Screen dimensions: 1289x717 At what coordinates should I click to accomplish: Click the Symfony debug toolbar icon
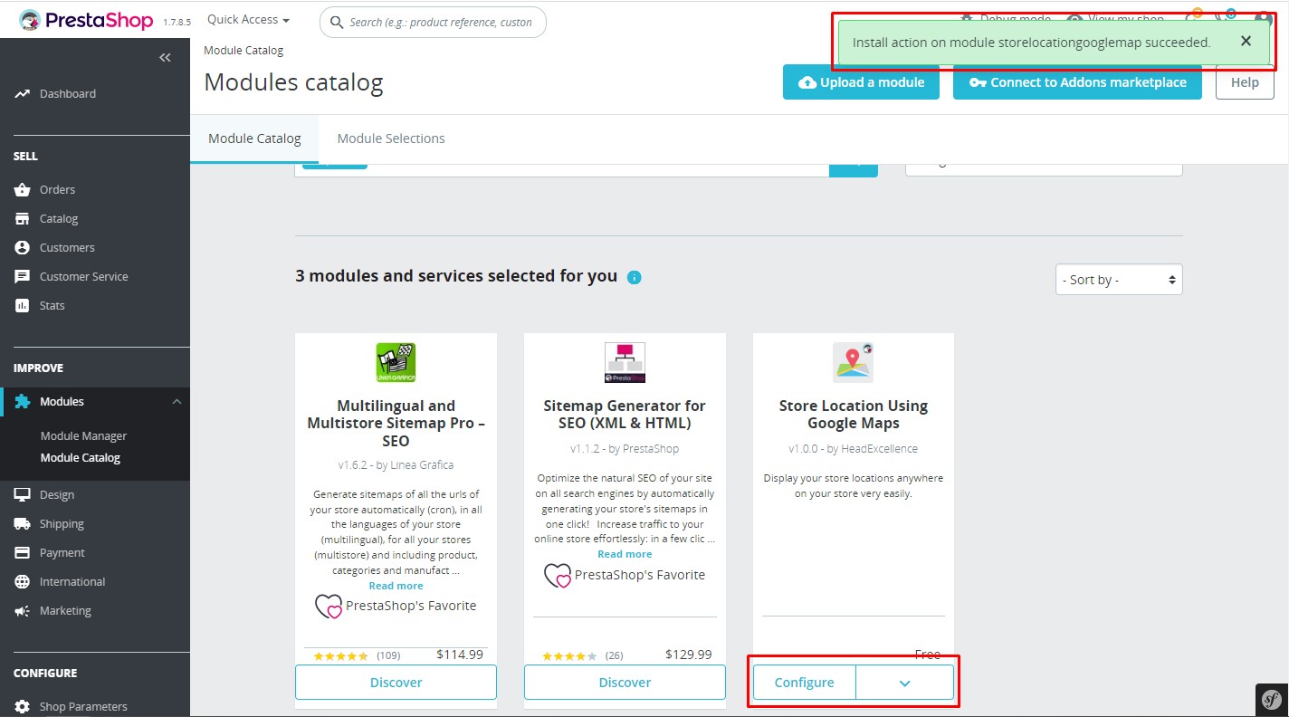pyautogui.click(x=1272, y=700)
